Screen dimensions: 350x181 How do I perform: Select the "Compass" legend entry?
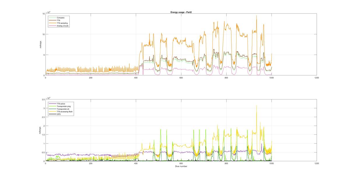61,18
